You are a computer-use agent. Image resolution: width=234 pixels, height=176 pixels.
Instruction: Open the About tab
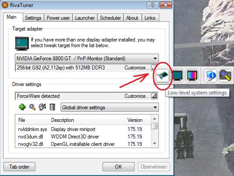132,18
